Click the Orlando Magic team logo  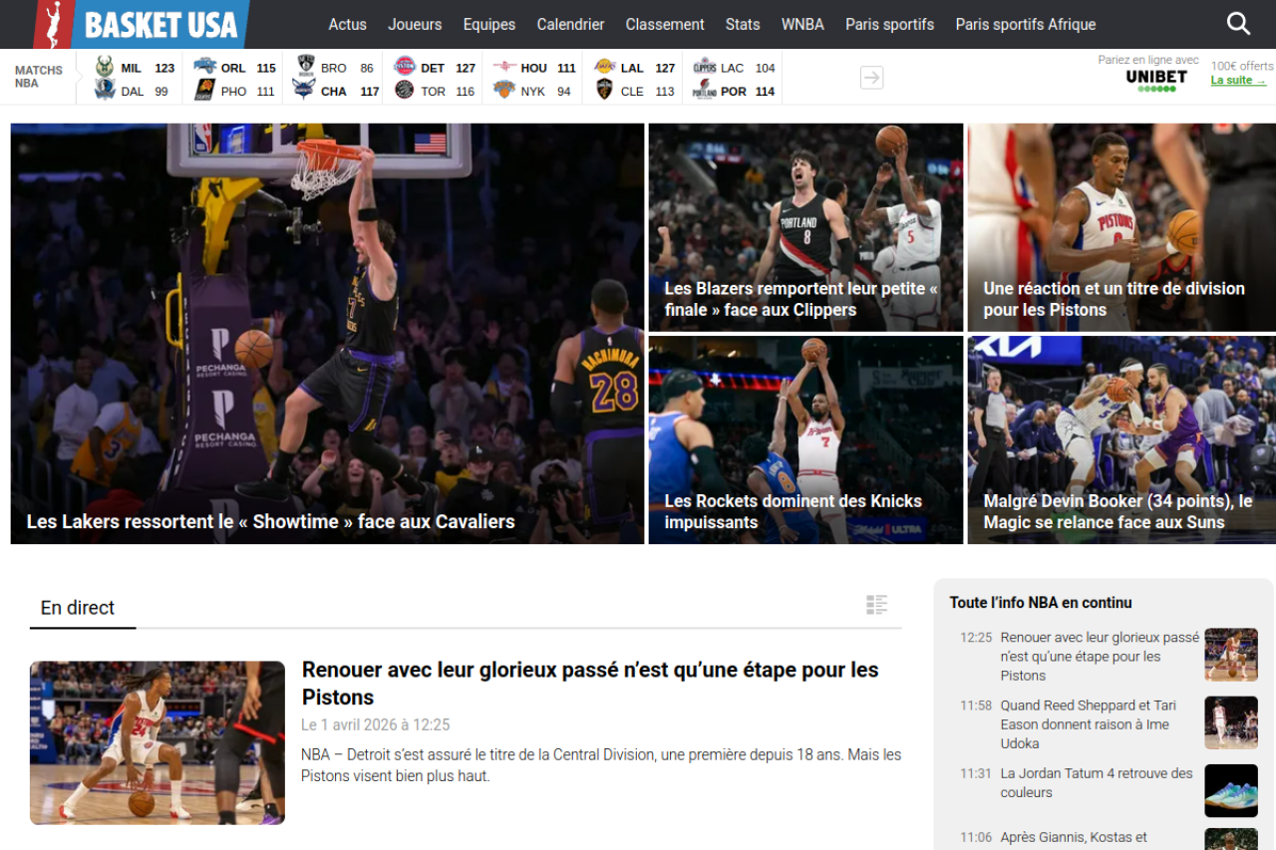[204, 68]
